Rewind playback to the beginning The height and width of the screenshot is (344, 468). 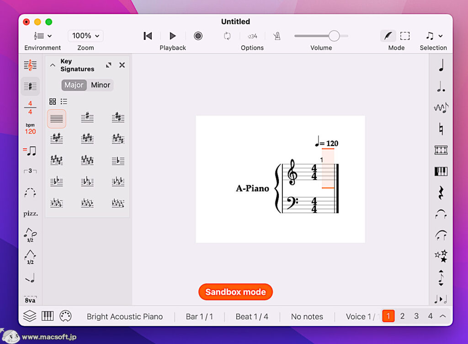(x=148, y=36)
